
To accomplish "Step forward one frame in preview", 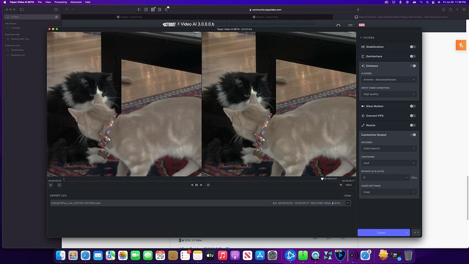I will click(x=201, y=185).
